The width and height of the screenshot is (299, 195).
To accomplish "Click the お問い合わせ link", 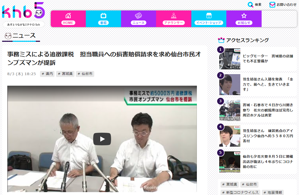I will pyautogui.click(x=287, y=4).
